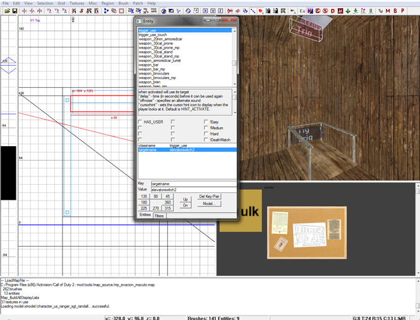This screenshot has width=420, height=320.
Task: Click the Y-axis rotate toolbar icon
Action: coord(57,11)
